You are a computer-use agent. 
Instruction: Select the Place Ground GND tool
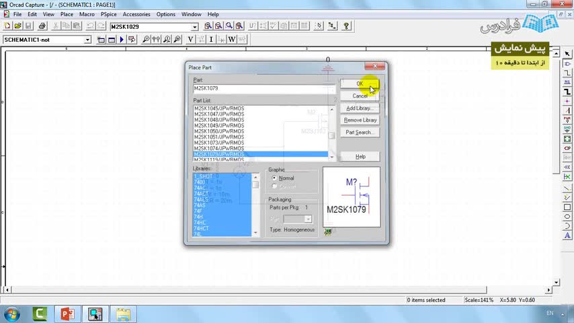pos(567,129)
